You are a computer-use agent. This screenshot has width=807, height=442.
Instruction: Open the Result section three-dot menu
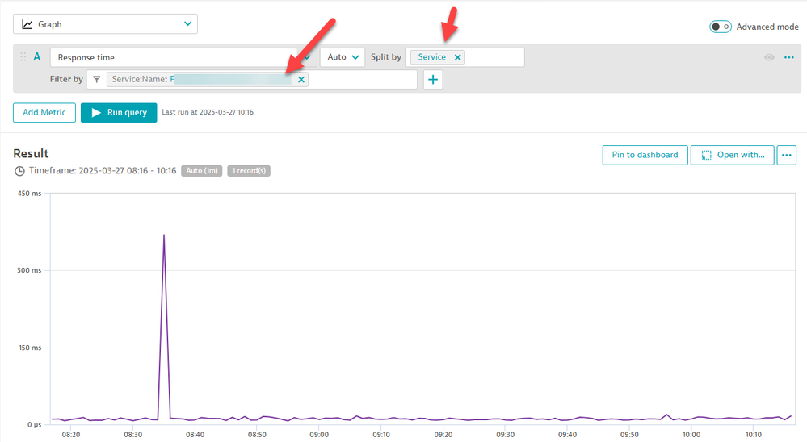click(x=786, y=155)
